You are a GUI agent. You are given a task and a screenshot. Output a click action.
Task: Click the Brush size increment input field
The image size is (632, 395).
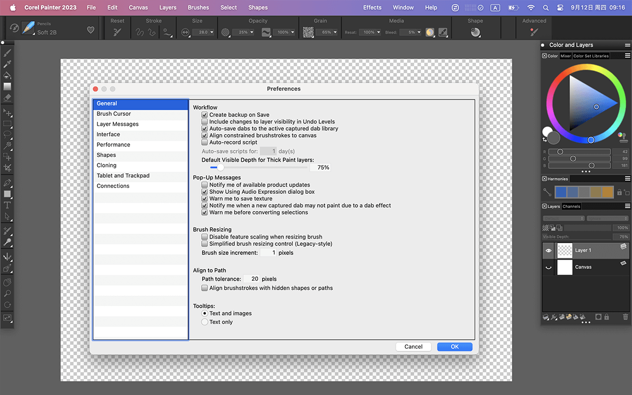pyautogui.click(x=268, y=253)
